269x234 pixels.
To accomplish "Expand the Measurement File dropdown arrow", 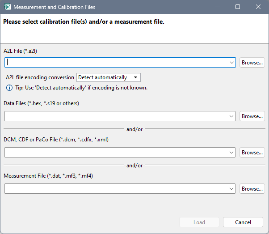I will (x=231, y=189).
